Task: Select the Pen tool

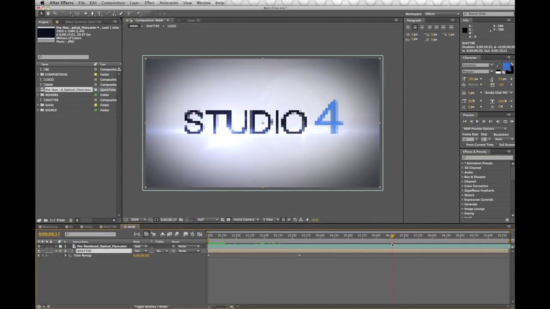Action: (92, 14)
